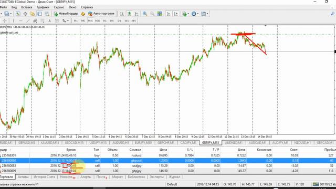This screenshot has height=189, width=336.
Task: Open the Окно menu
Action: (x=72, y=7)
